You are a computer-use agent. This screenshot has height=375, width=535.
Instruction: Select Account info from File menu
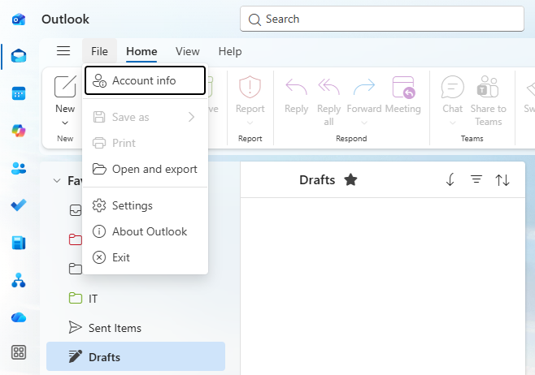pos(145,80)
